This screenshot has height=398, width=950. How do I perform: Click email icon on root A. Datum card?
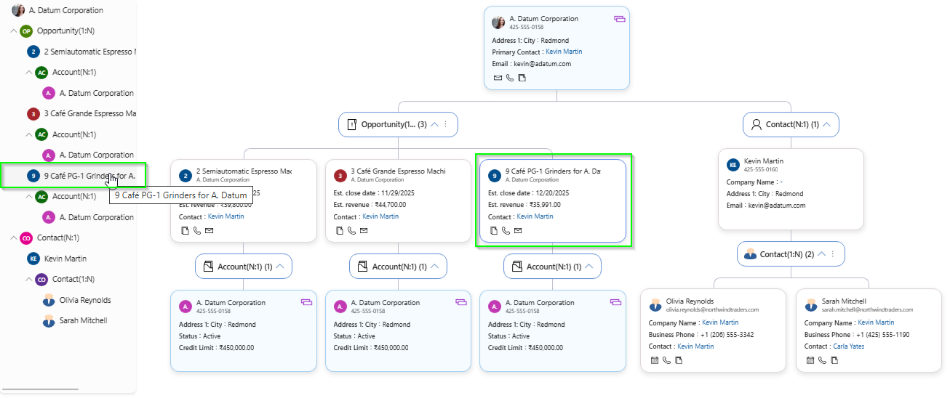pyautogui.click(x=498, y=78)
